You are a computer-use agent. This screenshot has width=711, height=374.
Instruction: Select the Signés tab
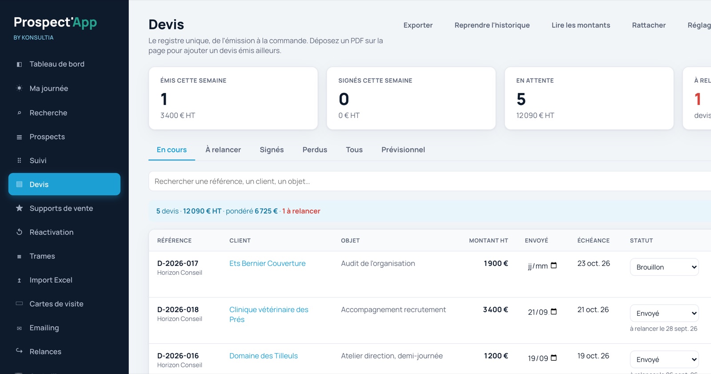(272, 150)
